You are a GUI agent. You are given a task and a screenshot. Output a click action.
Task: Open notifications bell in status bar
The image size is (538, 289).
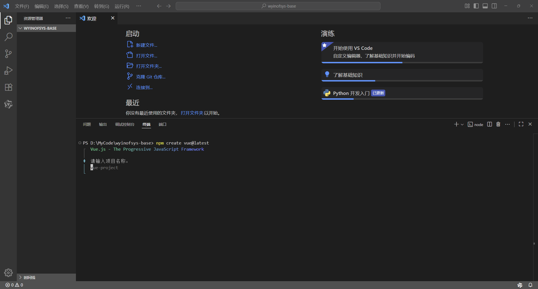tap(530, 285)
